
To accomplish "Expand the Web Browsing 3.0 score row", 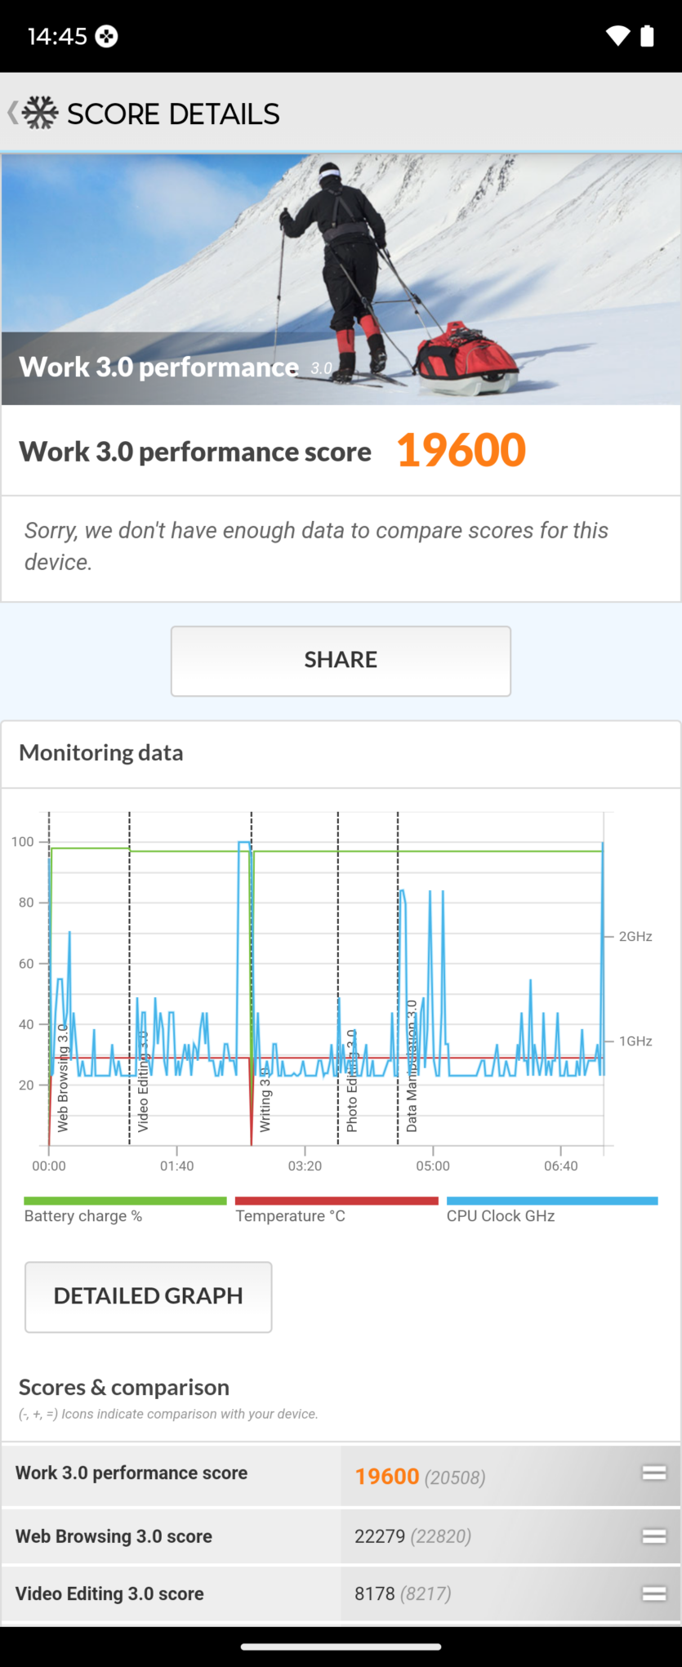I will 341,1536.
